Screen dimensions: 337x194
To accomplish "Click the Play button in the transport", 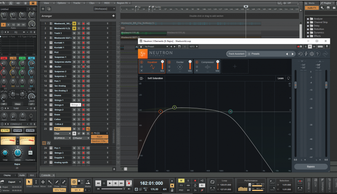I will click(x=110, y=183).
